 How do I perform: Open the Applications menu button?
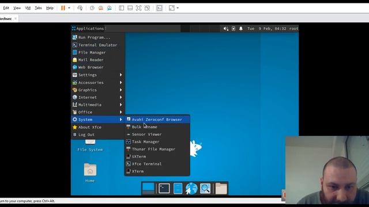[88, 28]
